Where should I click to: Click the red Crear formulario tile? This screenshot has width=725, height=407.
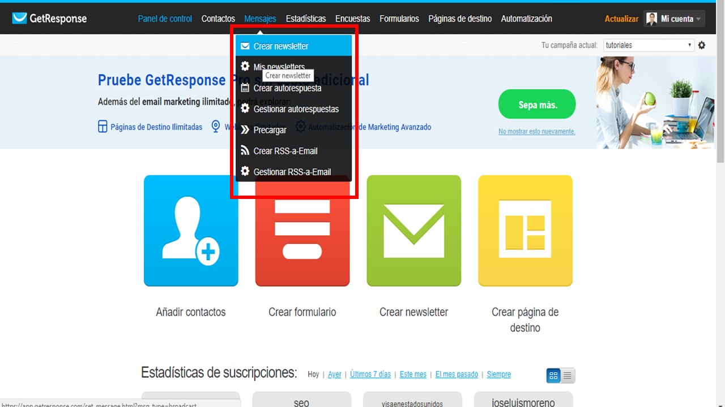pos(302,231)
